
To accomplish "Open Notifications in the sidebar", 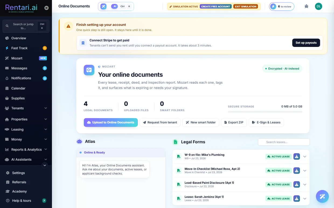I will coord(26,78).
